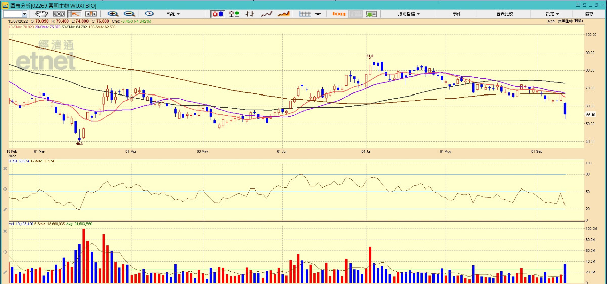Open the 日線 period dropdown
Viewport: 607px width, 284px height.
(173, 14)
